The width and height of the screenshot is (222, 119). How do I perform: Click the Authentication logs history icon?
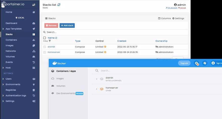pos(34,96)
